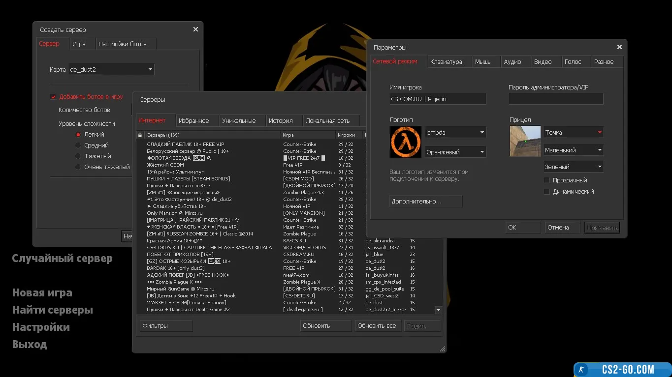Click the CS2-GO.COM logo badge
The height and width of the screenshot is (377, 672).
tap(622, 370)
